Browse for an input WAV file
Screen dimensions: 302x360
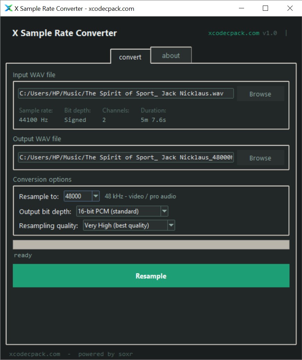coord(260,94)
